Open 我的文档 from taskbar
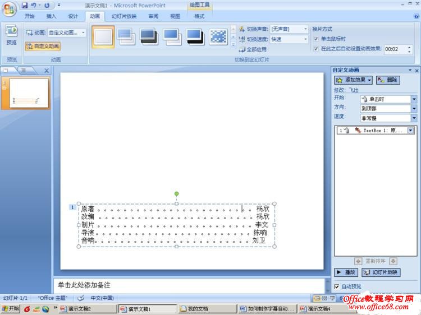 208,309
